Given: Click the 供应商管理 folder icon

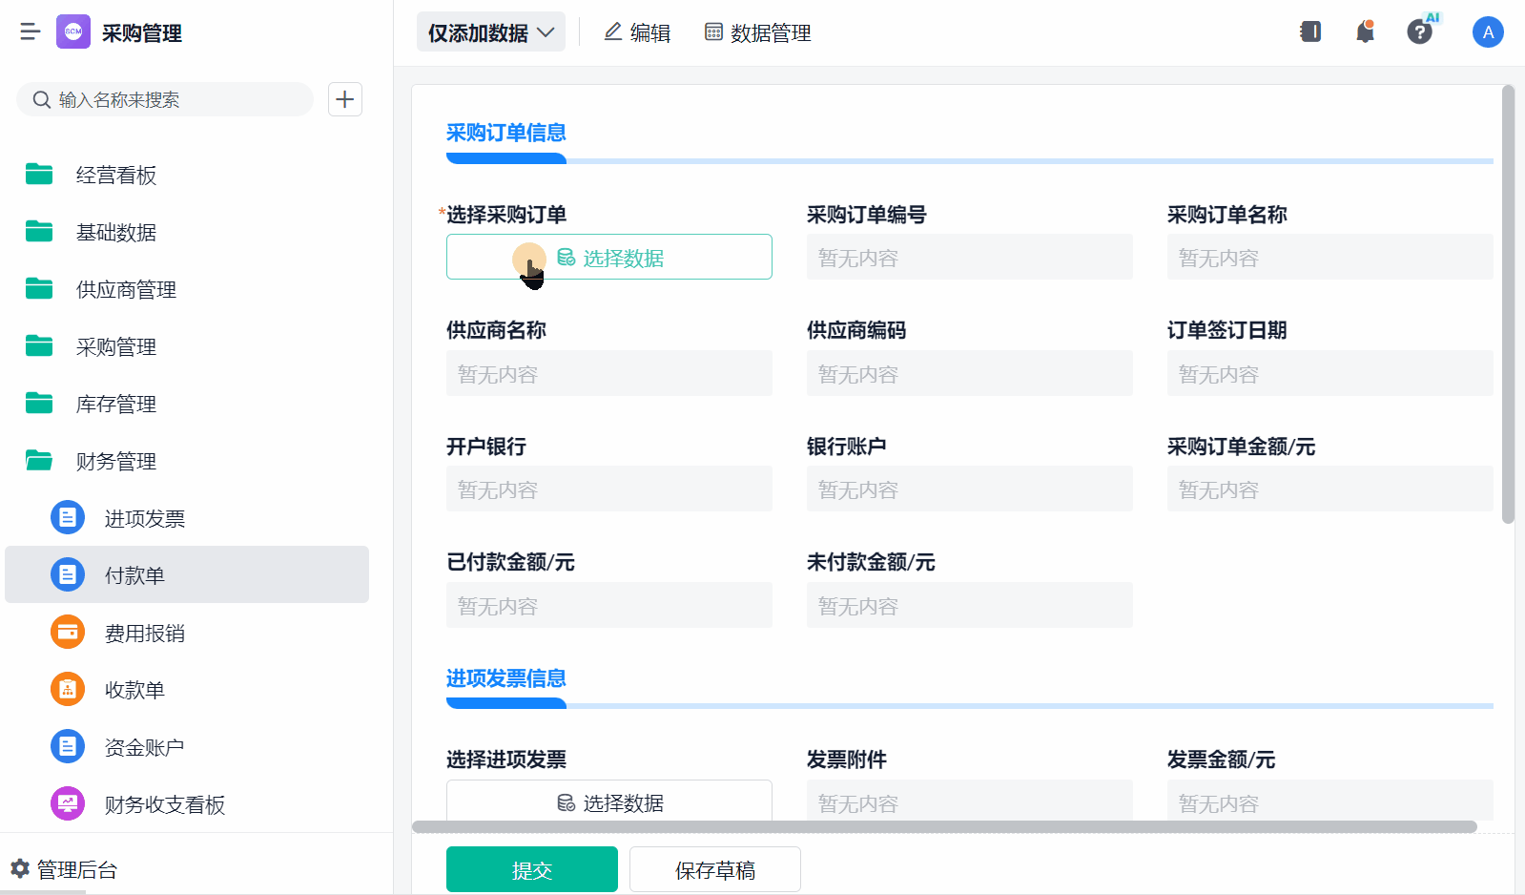Looking at the screenshot, I should pos(39,289).
